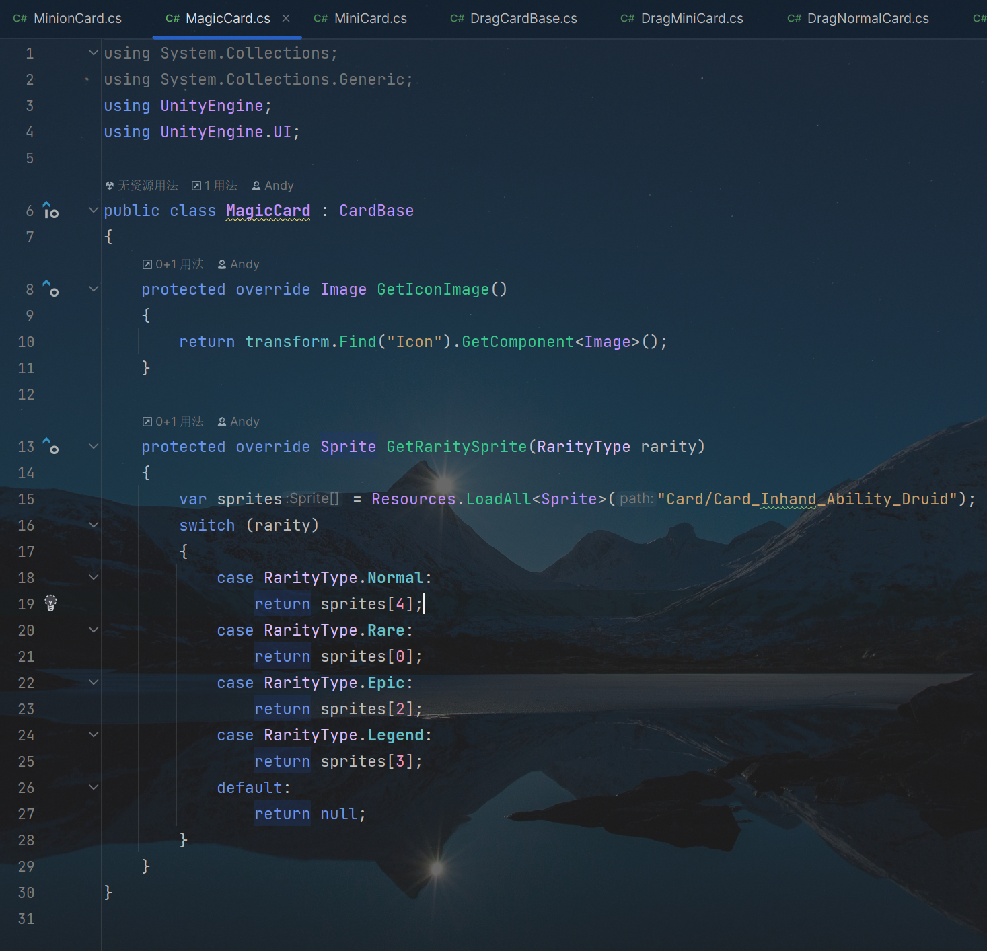Click line number 12 in the gutter

click(26, 394)
